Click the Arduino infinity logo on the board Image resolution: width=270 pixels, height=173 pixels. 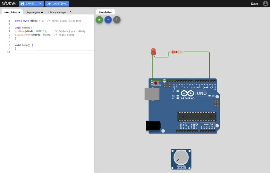coord(187,94)
